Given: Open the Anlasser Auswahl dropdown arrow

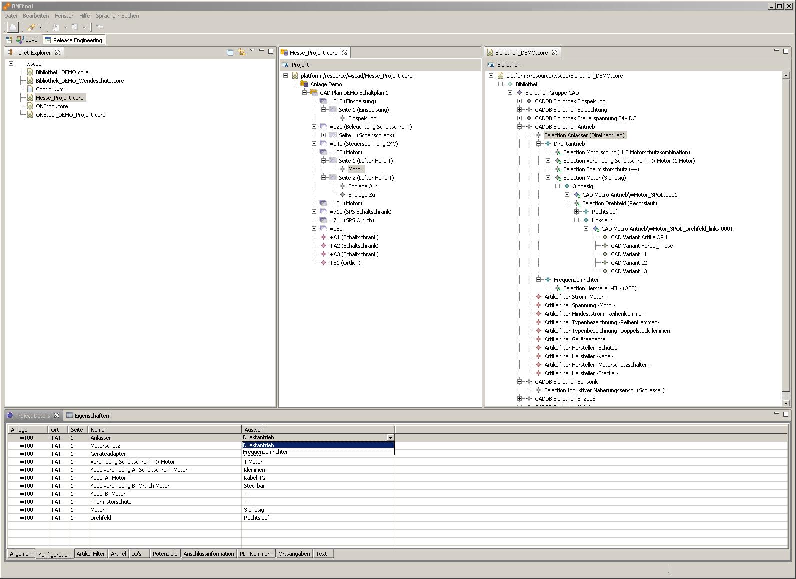Looking at the screenshot, I should [x=390, y=438].
